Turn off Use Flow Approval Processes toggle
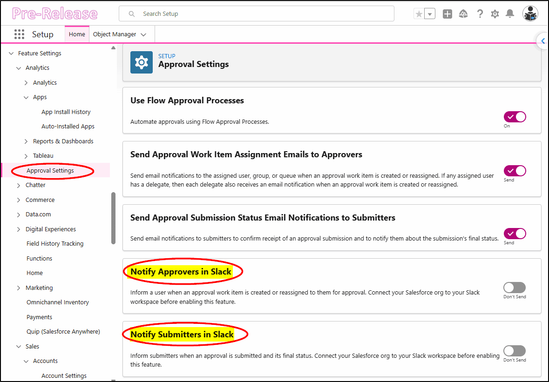Image resolution: width=549 pixels, height=382 pixels. pos(515,117)
